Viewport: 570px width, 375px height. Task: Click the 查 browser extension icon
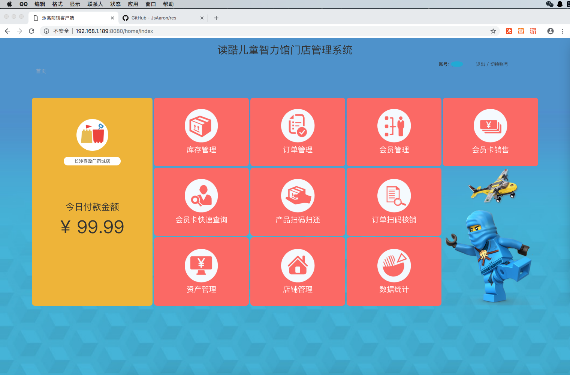coord(521,31)
